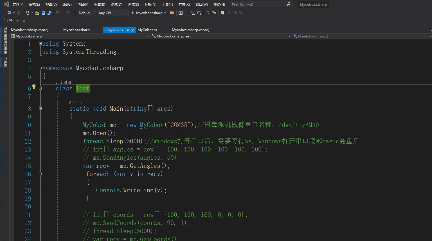Collapse the namespace Mycobot.csharp block
The width and height of the screenshot is (432, 241).
click(x=40, y=68)
